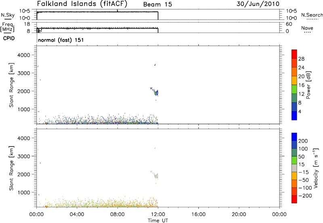This screenshot has width=323, height=223.
Task: Click the "-15" Velocity colorbar tick
Action: 304,172
